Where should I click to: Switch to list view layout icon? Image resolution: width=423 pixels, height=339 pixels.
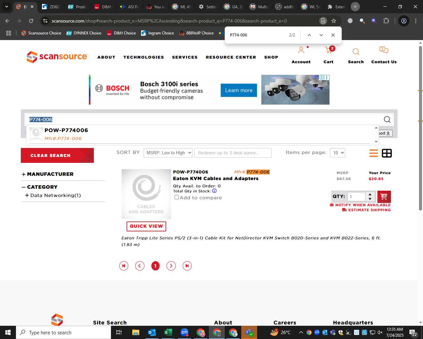click(374, 153)
